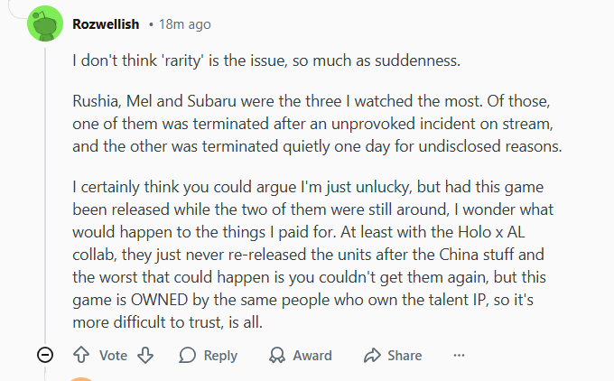Click the Reply speech bubble icon
This screenshot has height=381, width=614.
click(188, 355)
